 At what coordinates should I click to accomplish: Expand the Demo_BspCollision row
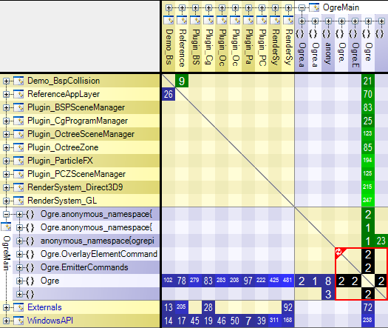point(6,81)
